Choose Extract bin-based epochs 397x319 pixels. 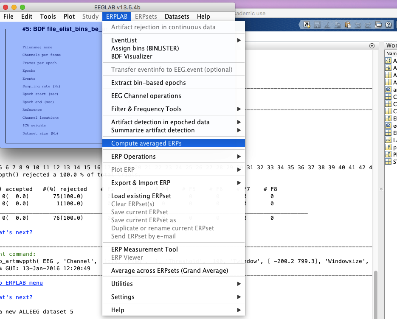point(174,83)
